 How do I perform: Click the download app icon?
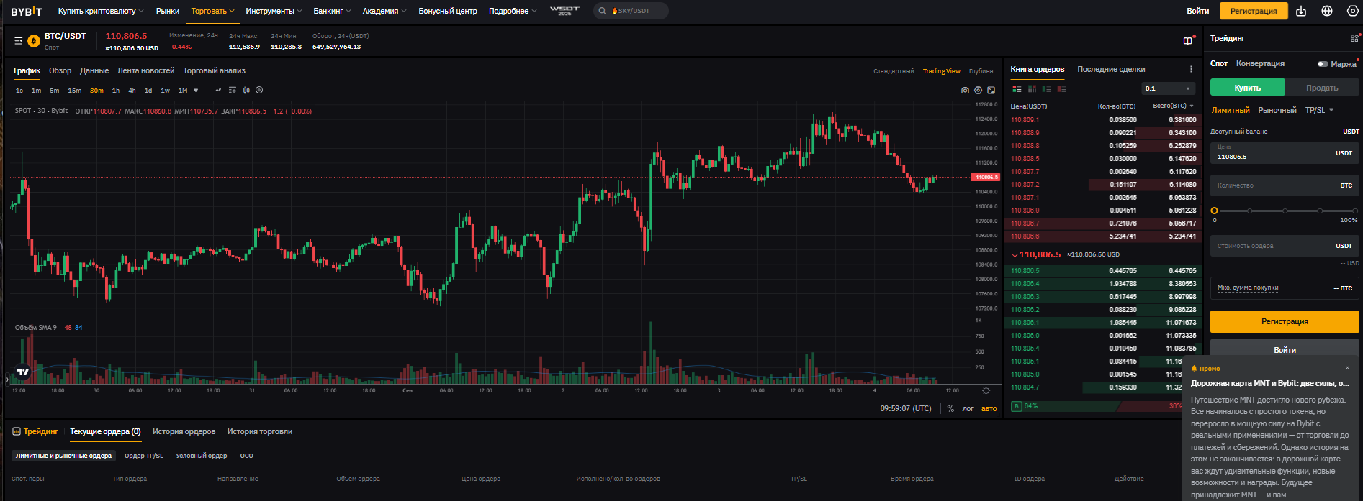click(x=1300, y=11)
